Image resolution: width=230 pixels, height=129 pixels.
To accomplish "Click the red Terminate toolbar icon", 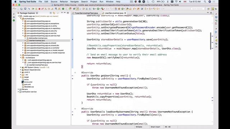I will click(x=40, y=9).
